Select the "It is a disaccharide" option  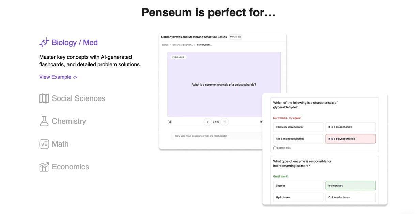[x=351, y=127]
